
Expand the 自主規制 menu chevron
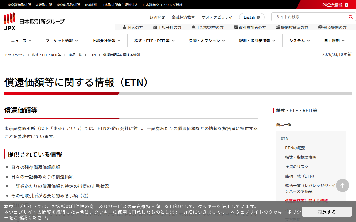343,41
